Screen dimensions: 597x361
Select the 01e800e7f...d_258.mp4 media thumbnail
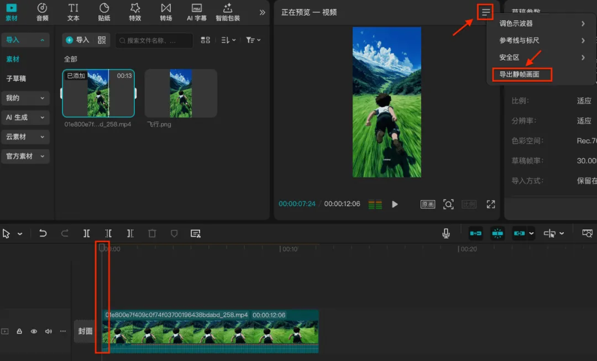point(98,93)
